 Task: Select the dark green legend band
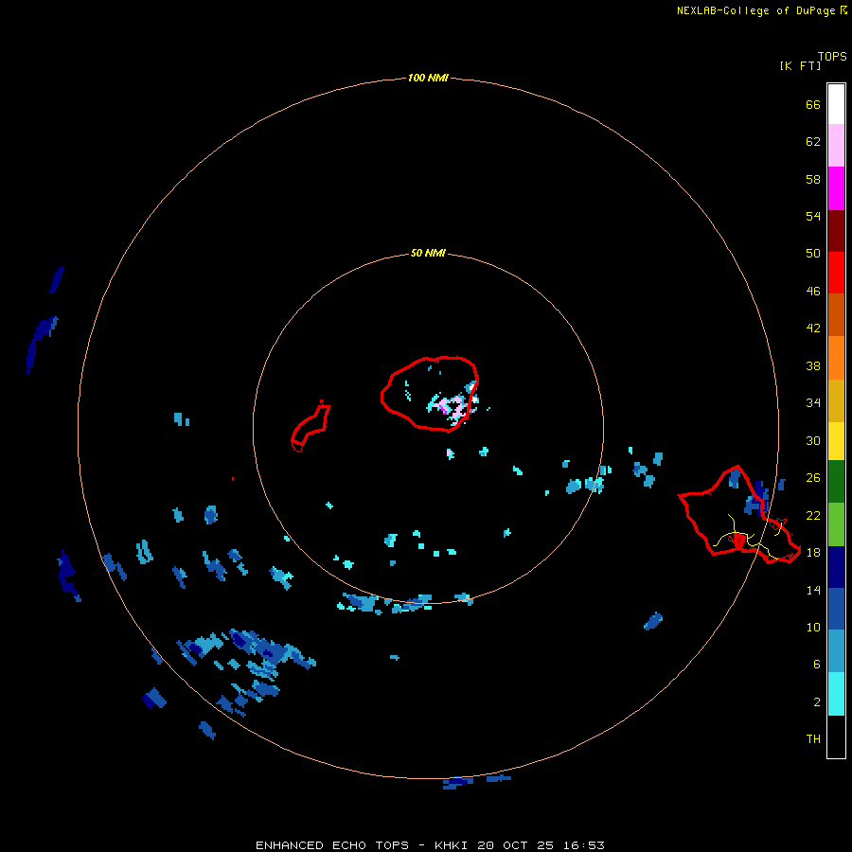(x=836, y=482)
